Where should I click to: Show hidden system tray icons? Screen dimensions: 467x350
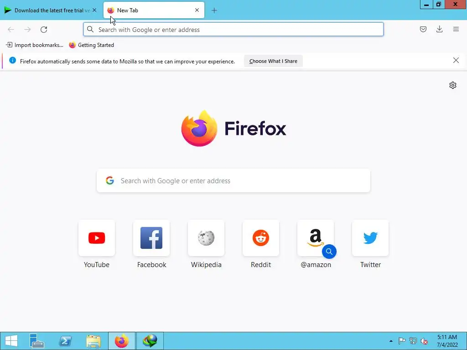coord(391,341)
